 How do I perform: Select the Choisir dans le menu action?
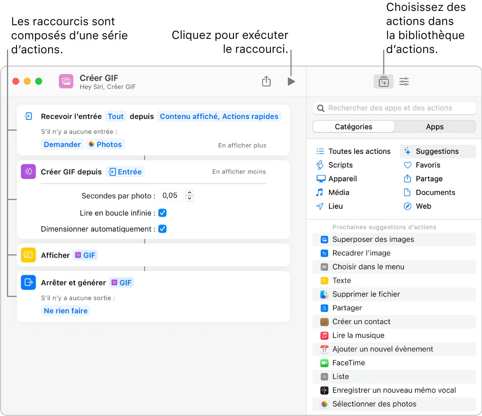[394, 267]
